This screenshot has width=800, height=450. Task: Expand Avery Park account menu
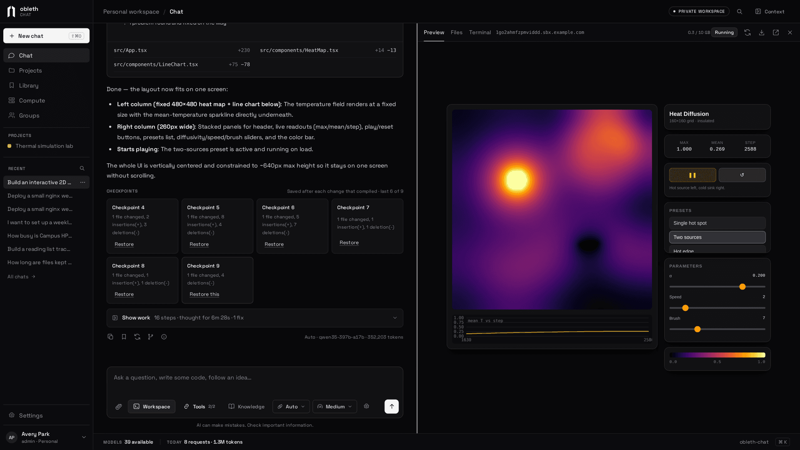click(x=46, y=437)
